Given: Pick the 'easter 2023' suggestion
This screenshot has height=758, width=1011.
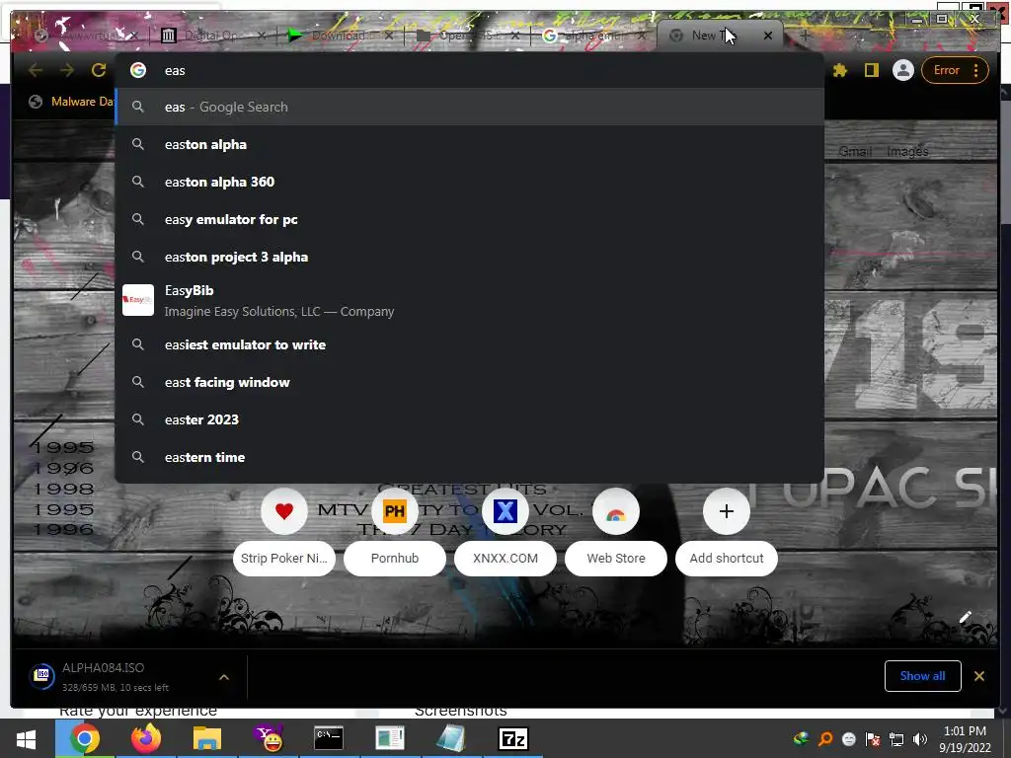Looking at the screenshot, I should [x=469, y=419].
